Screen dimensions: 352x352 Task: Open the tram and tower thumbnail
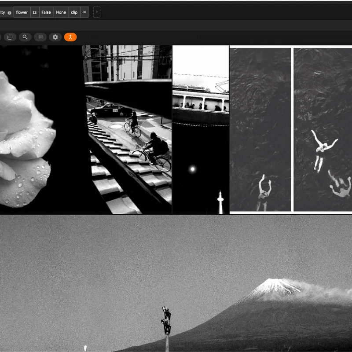[201, 129]
